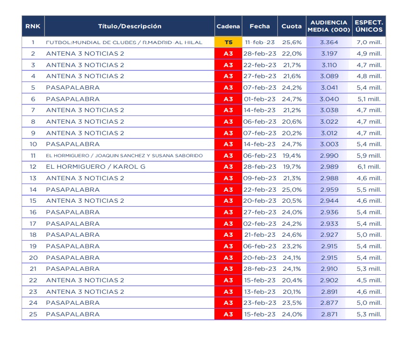Click the 7,0 mill. unique viewers value
Viewport: 413px width, 347px height.
tap(369, 42)
